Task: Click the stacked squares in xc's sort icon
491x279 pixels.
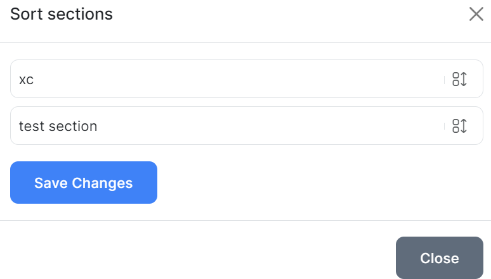Action: pyautogui.click(x=455, y=79)
